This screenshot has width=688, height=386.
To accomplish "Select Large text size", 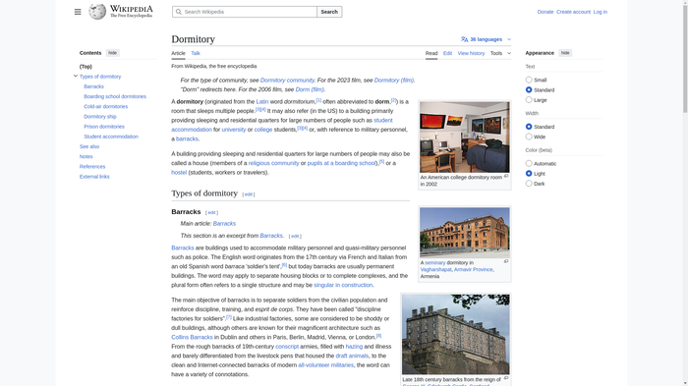I will (x=529, y=100).
